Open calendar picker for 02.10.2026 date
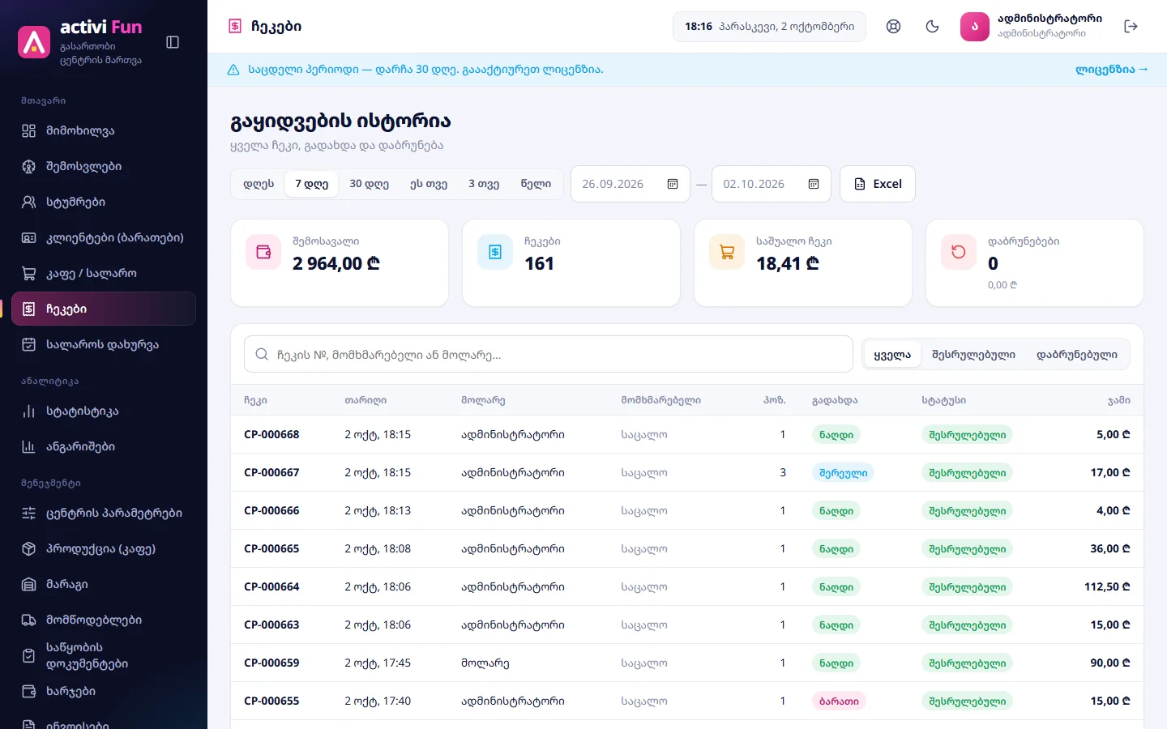The width and height of the screenshot is (1167, 729). click(814, 184)
